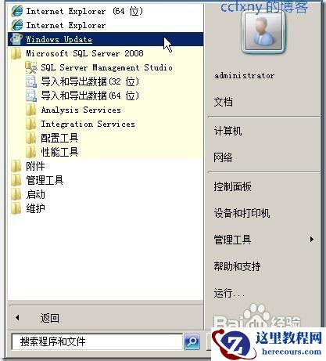
Task: Click the 搜索程序和文件 search box
Action: (97, 341)
